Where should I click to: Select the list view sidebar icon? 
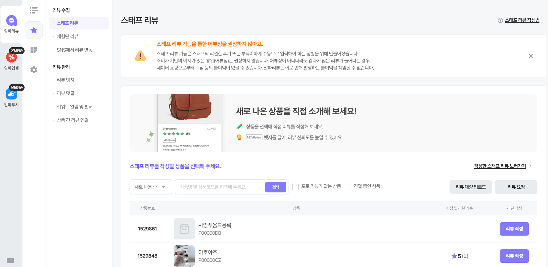[34, 10]
